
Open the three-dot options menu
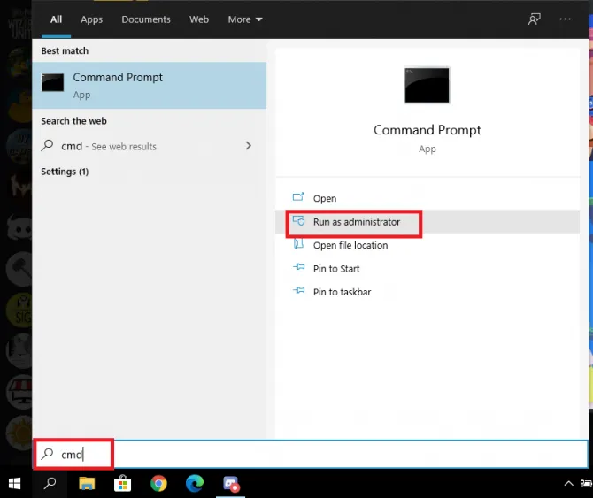(x=566, y=19)
